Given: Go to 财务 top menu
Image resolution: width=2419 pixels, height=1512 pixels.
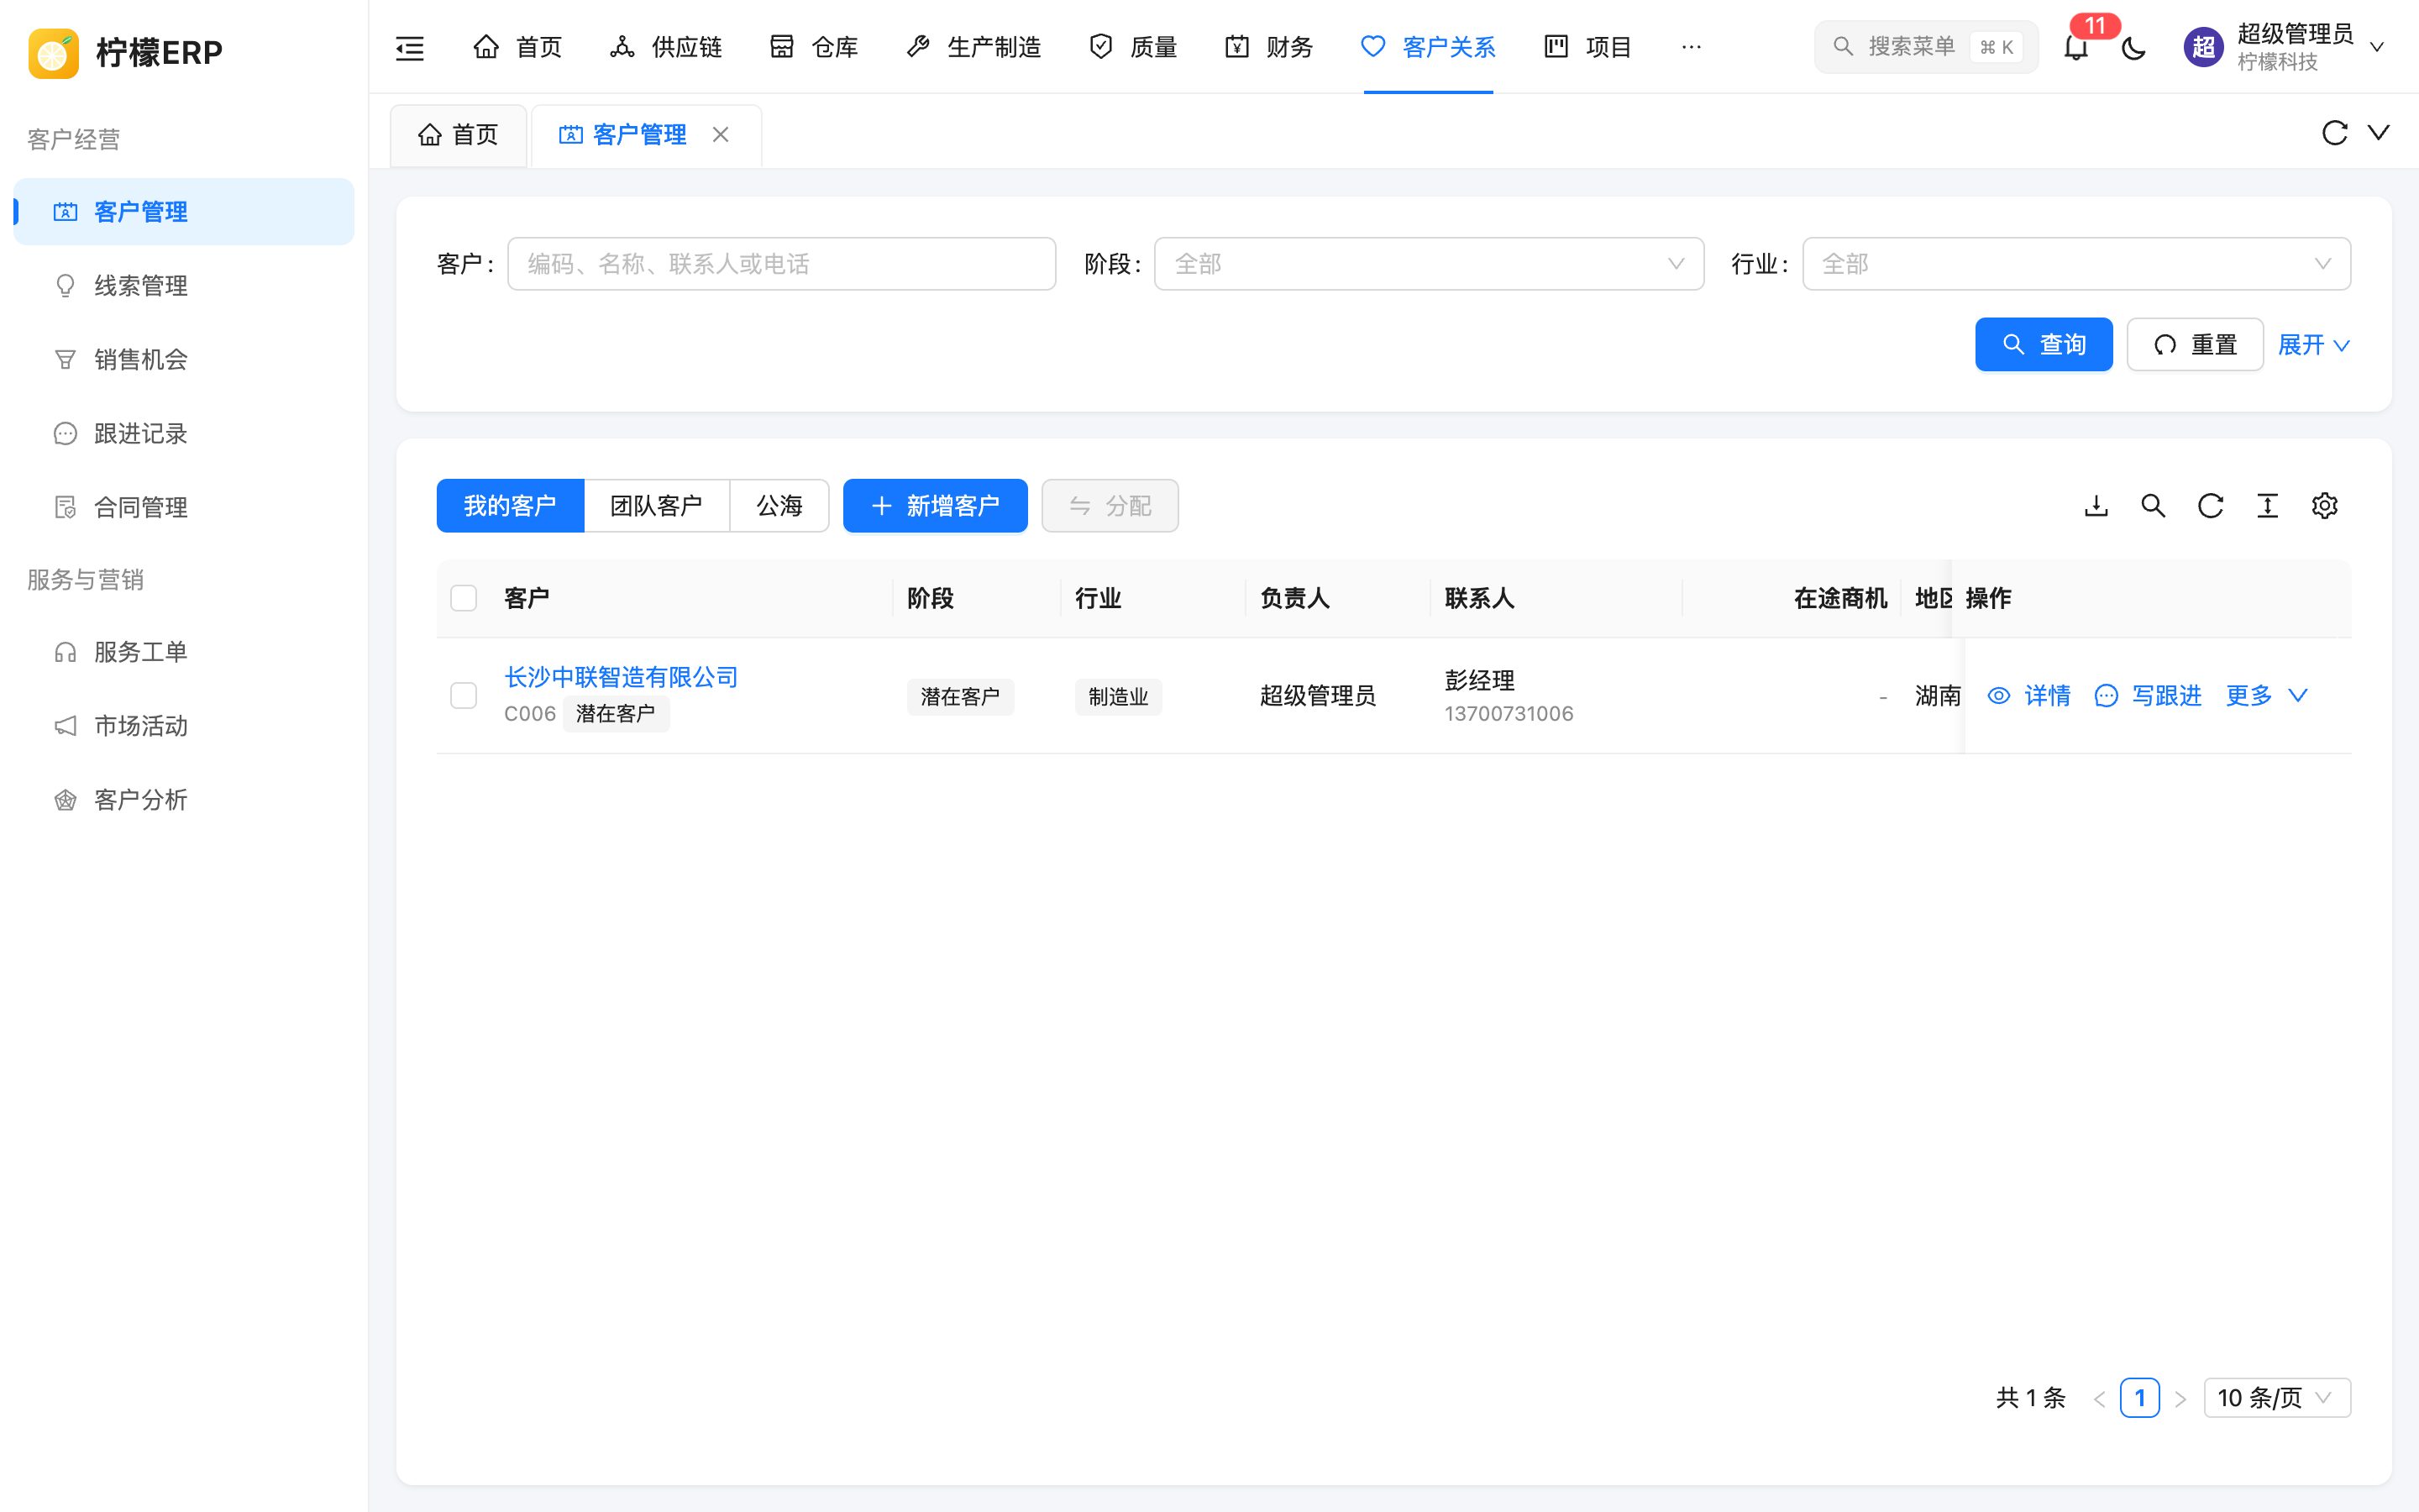Looking at the screenshot, I should pos(1268,47).
